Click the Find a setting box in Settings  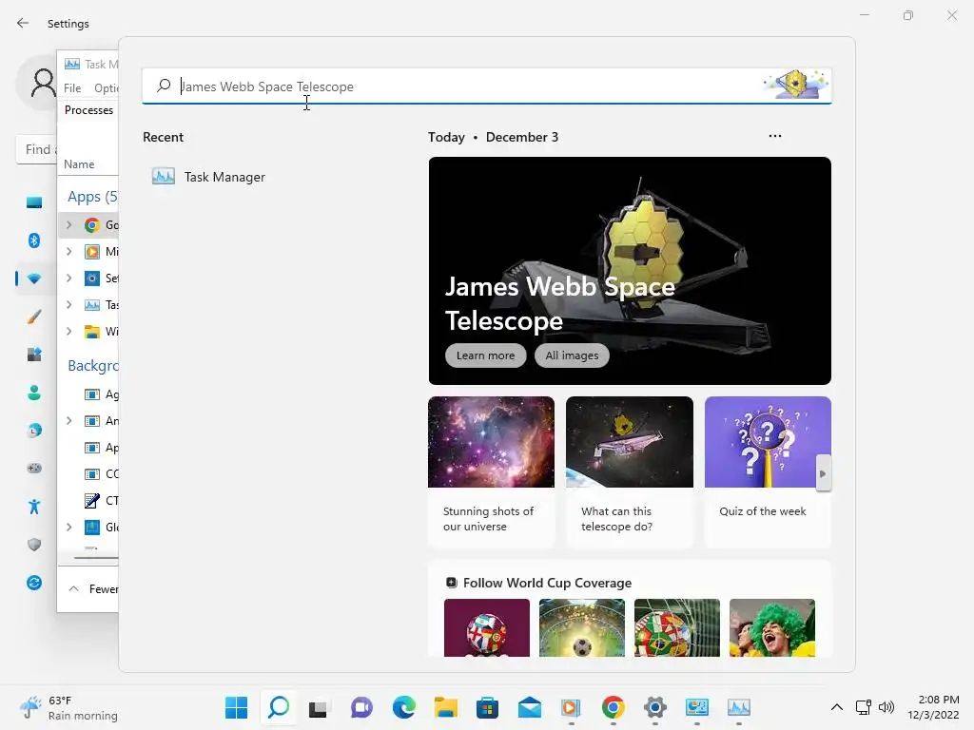click(37, 149)
